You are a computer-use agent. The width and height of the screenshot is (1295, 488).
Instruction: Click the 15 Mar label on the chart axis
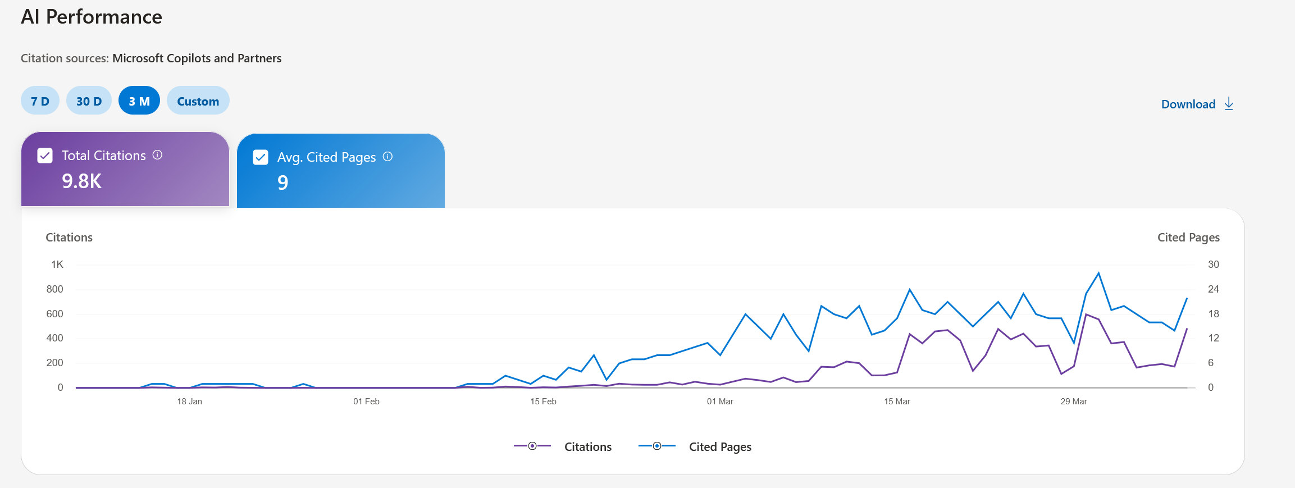click(x=898, y=401)
